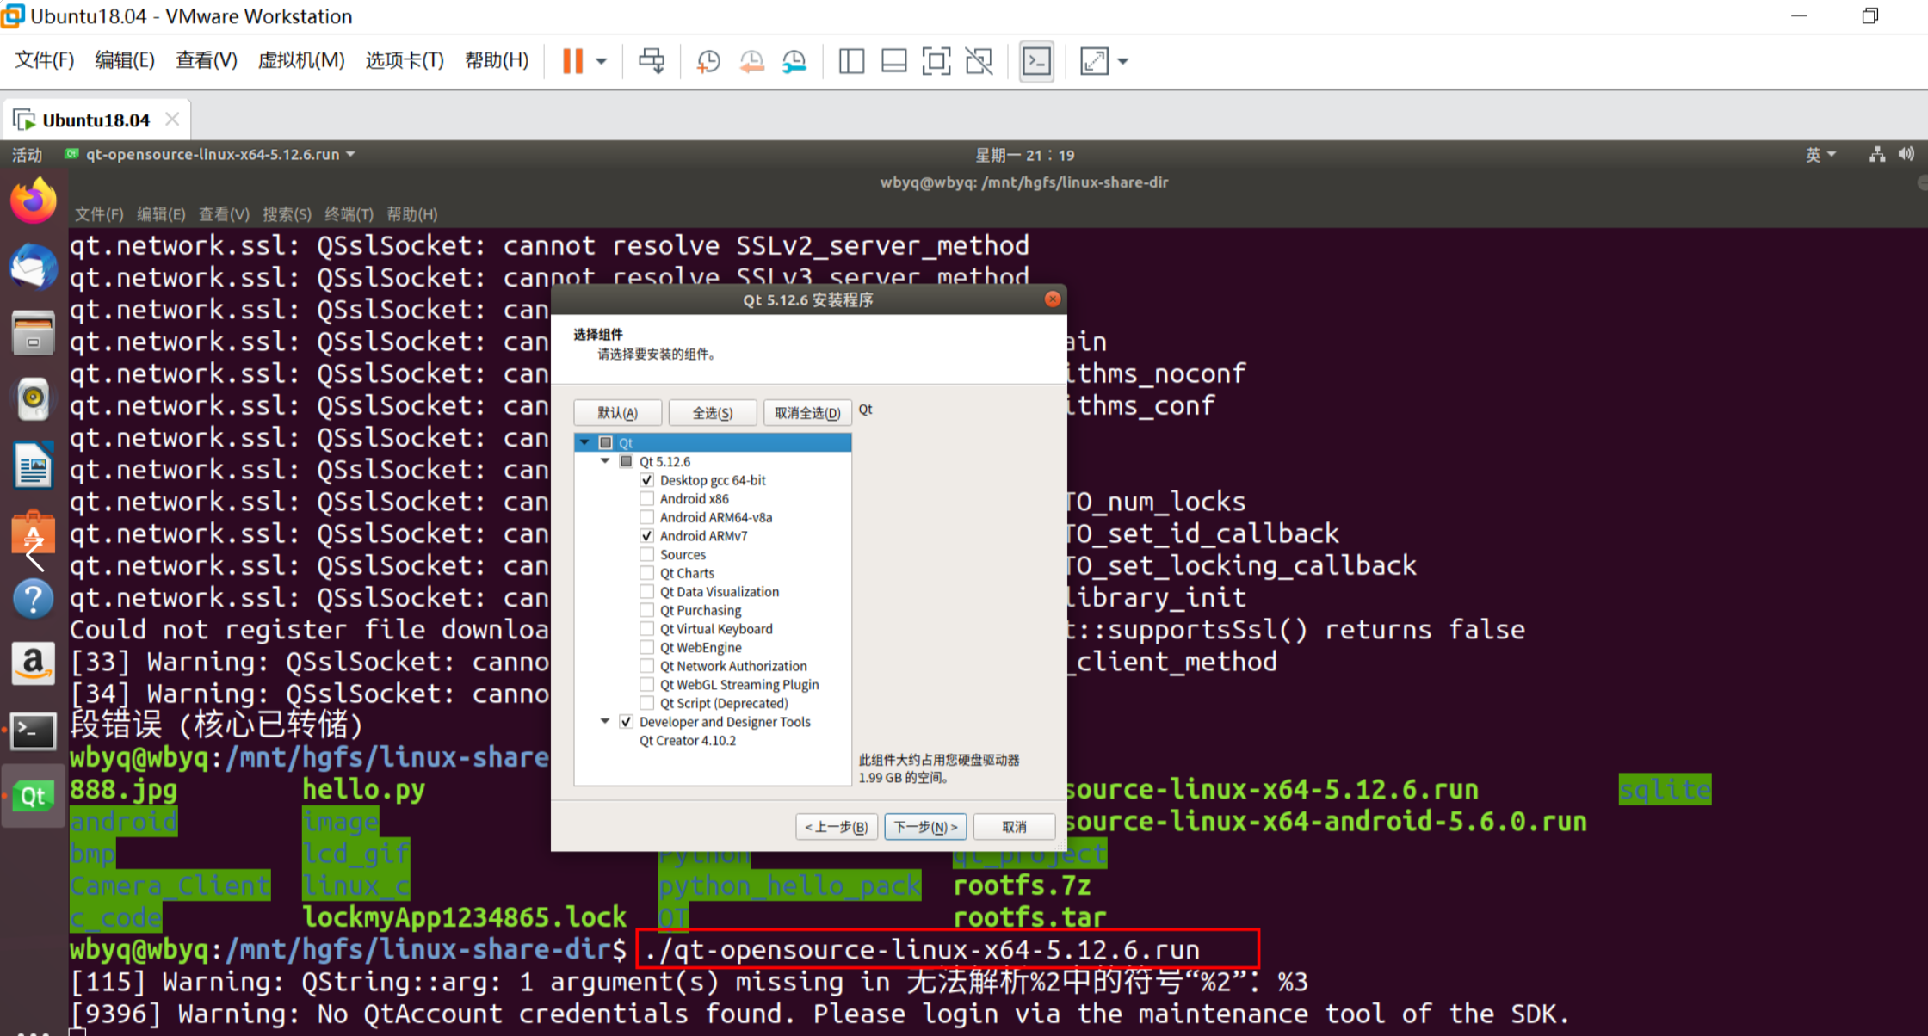Check the Android x86 component
1928x1036 pixels.
point(647,499)
